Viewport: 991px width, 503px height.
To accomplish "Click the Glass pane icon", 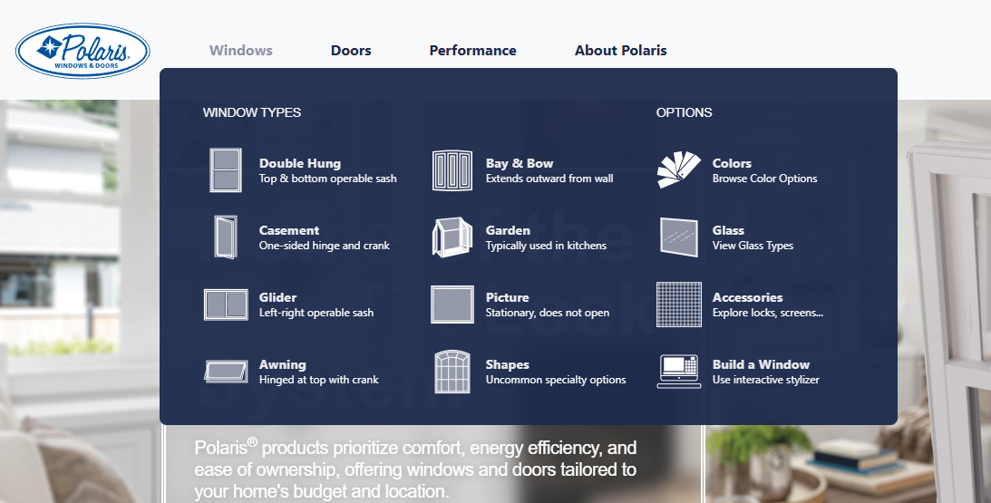I will point(679,237).
